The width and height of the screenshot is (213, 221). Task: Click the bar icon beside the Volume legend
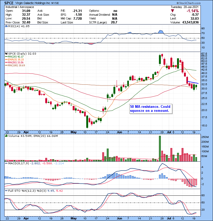click(x=6, y=136)
